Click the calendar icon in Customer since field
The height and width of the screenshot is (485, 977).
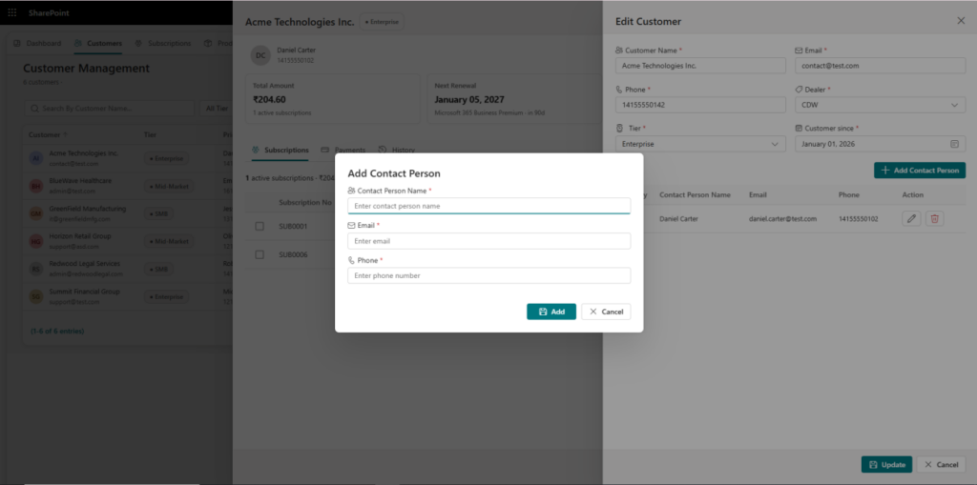[x=954, y=144]
